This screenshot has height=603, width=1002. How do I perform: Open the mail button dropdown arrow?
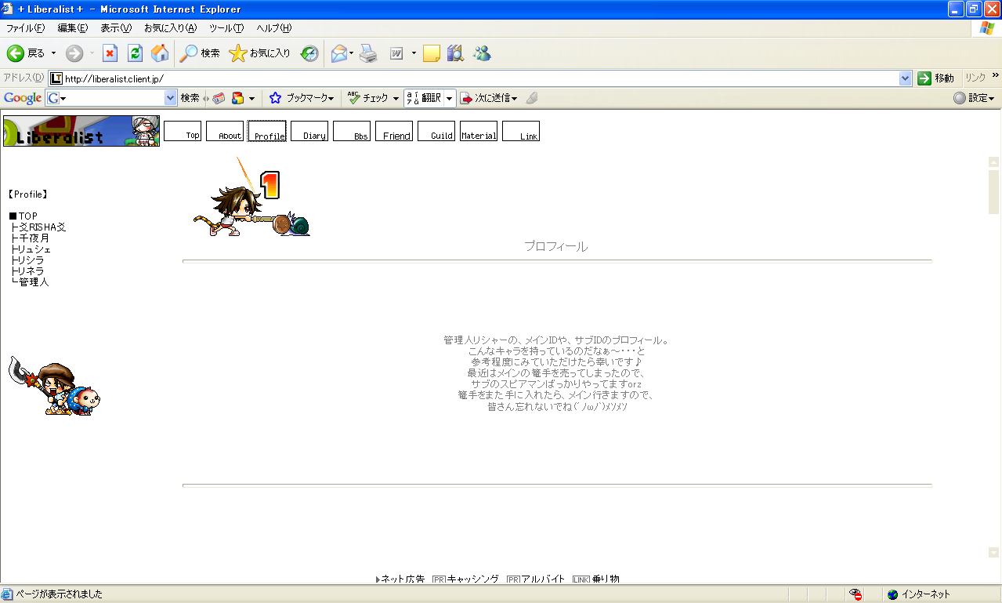click(352, 53)
